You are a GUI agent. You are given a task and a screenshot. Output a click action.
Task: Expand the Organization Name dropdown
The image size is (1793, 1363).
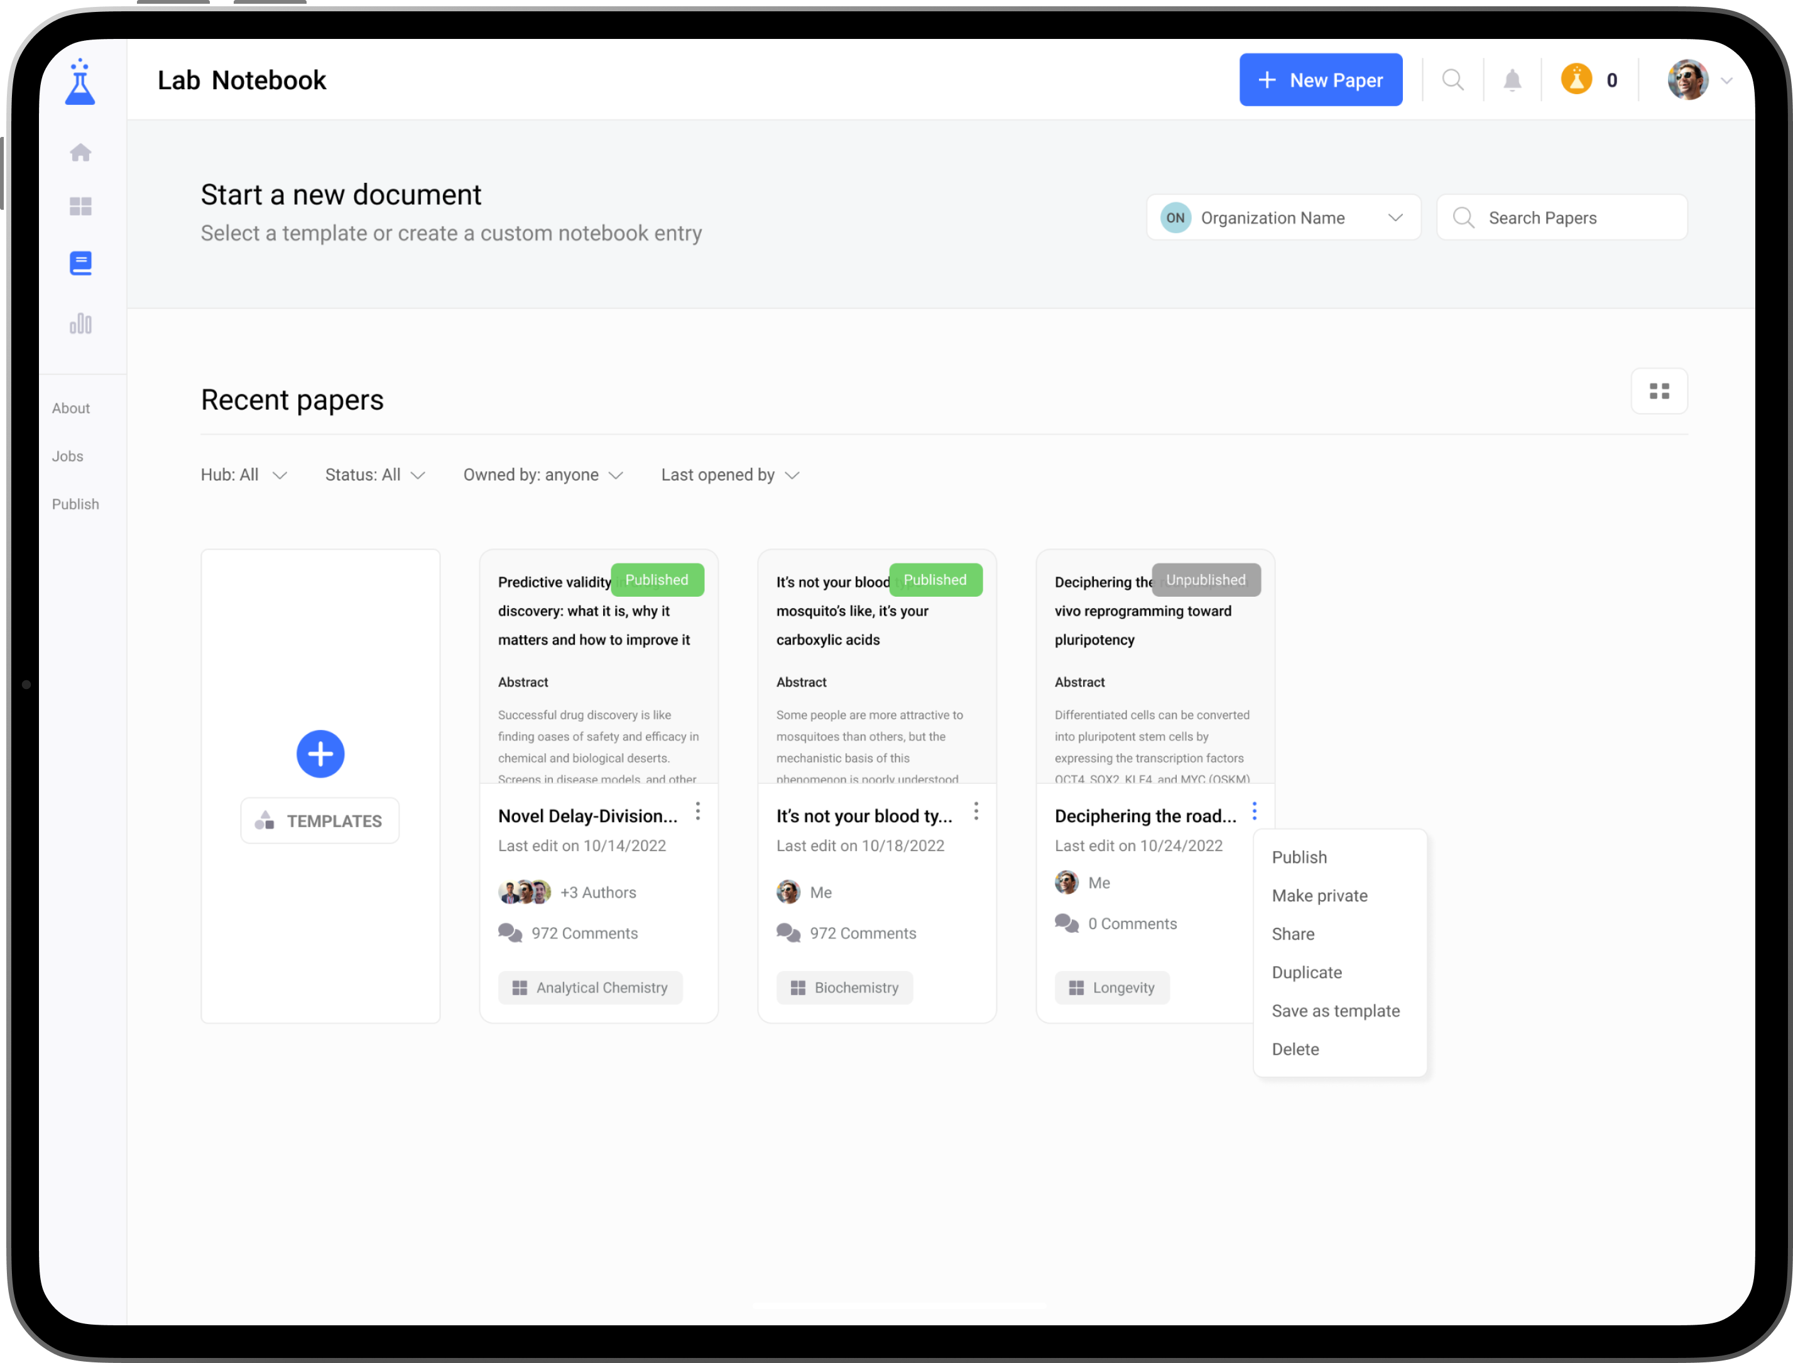1283,217
